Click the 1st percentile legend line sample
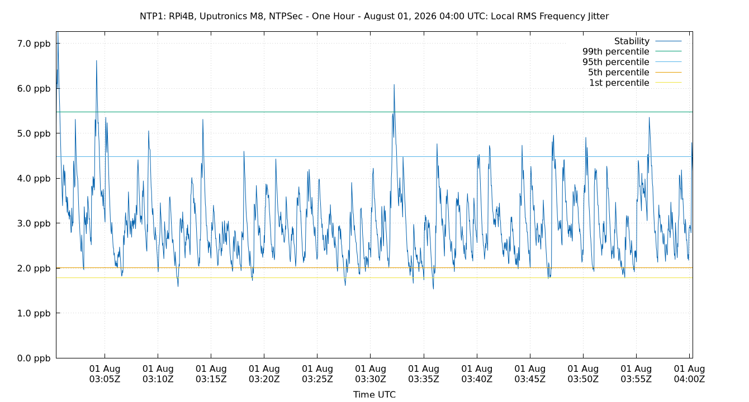 click(x=668, y=83)
